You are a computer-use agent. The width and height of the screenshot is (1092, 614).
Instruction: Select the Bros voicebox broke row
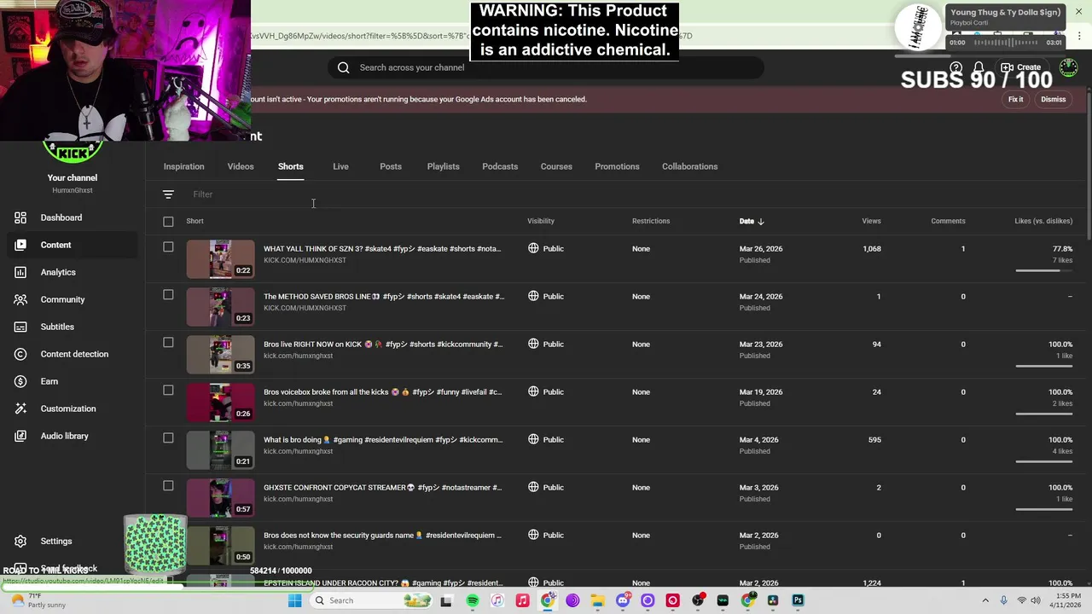click(x=168, y=391)
